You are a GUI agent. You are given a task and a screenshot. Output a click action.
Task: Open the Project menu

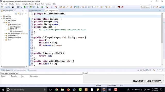(x=37, y=4)
